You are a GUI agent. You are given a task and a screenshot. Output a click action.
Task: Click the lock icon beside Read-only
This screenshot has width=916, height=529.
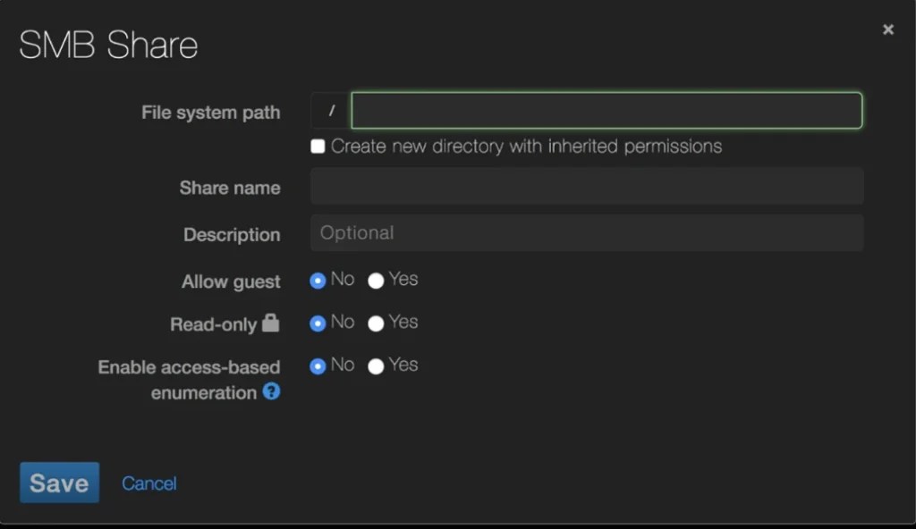click(273, 324)
